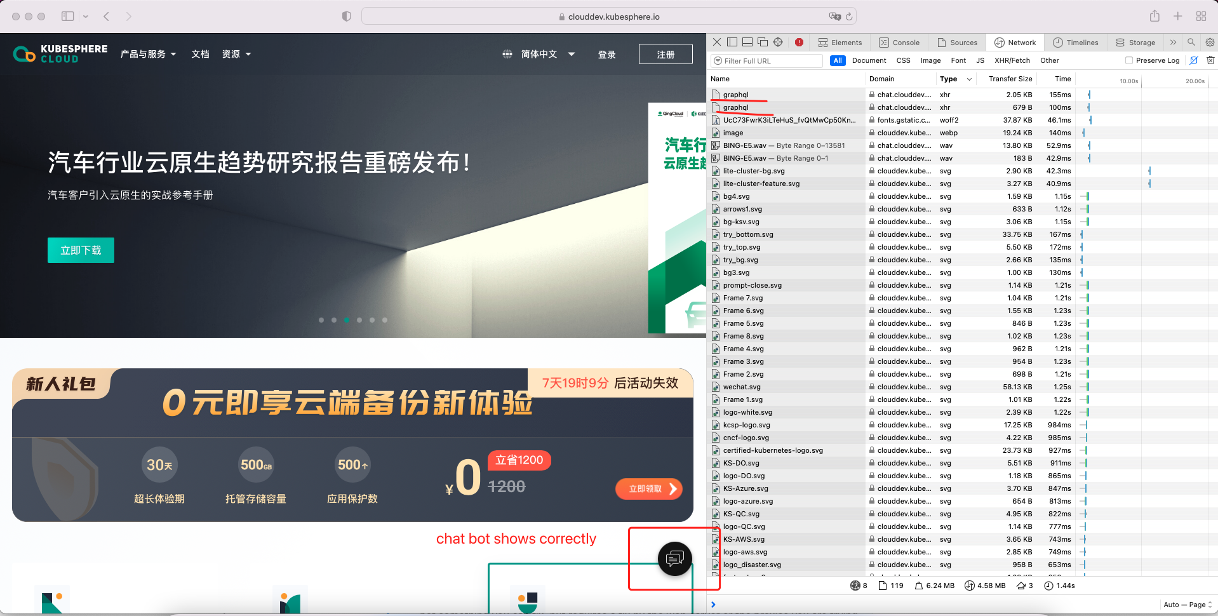Viewport: 1218px width, 616px height.
Task: Open issues via the red error badge
Action: [799, 42]
